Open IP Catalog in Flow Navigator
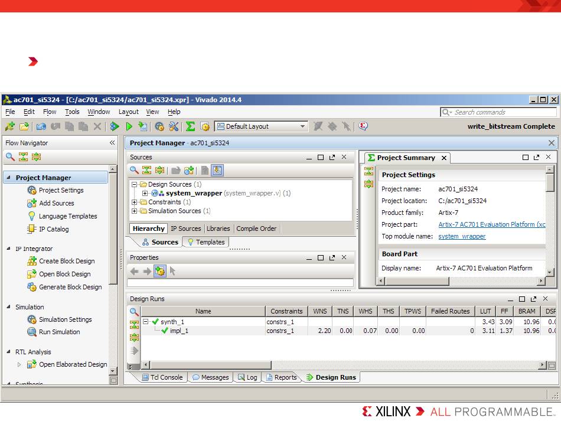 click(53, 229)
